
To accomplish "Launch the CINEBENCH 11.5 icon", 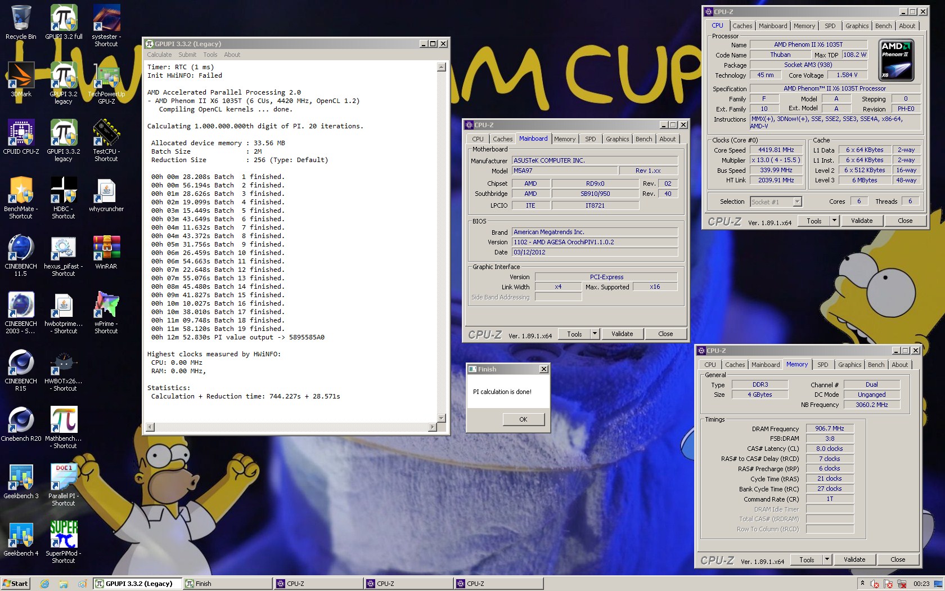I will click(x=21, y=255).
